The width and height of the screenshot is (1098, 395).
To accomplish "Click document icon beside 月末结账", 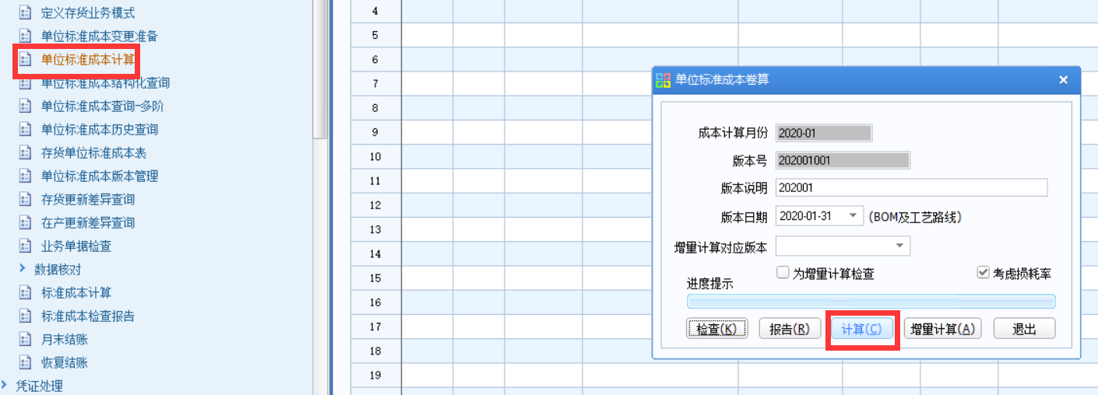I will 25,340.
